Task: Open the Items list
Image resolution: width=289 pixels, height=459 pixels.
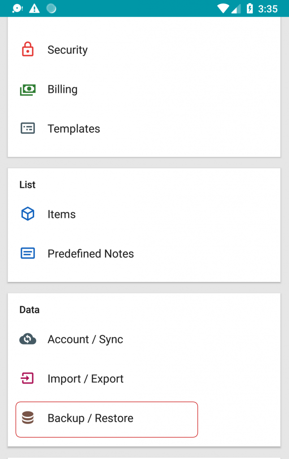Action: click(144, 214)
